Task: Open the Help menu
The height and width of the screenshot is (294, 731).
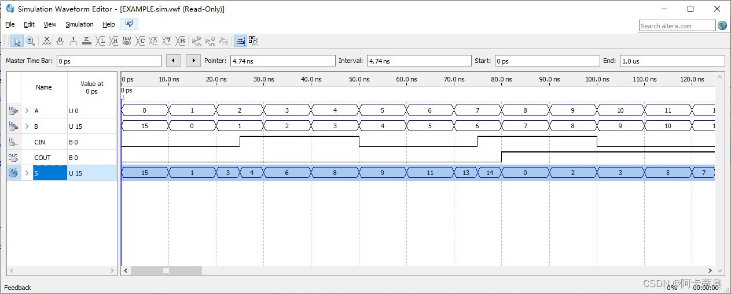Action: [x=108, y=24]
